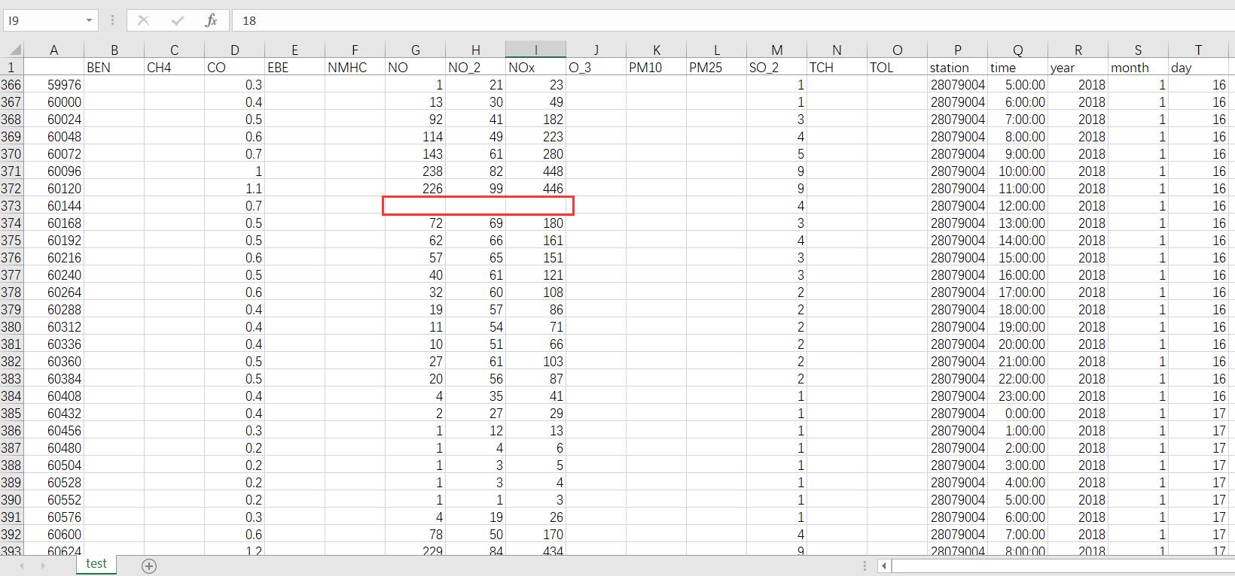Open the Name Box dropdown arrow
This screenshot has width=1235, height=576.
tap(89, 20)
